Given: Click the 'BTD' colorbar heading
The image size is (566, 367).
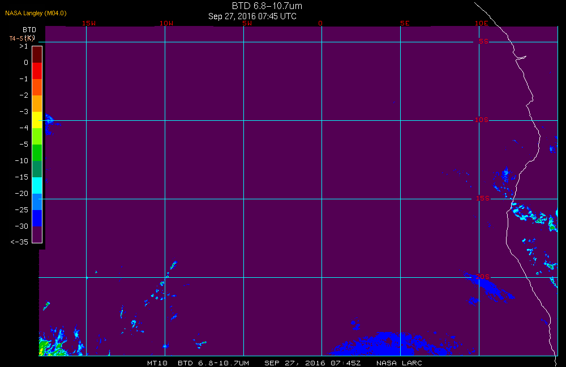Looking at the screenshot, I should [29, 29].
